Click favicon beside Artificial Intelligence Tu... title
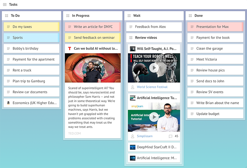The image size is (247, 168). click(133, 98)
